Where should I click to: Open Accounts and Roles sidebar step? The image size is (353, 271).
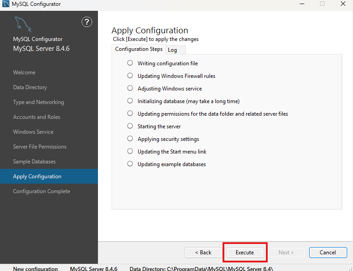coord(37,117)
